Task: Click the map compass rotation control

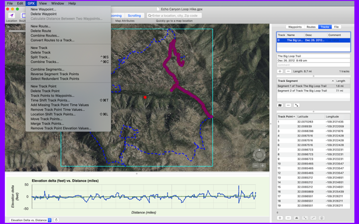Action: (x=259, y=155)
